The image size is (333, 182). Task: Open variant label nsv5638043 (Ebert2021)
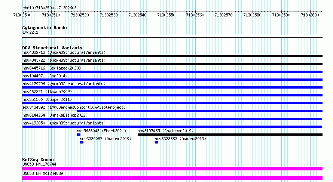(101, 131)
